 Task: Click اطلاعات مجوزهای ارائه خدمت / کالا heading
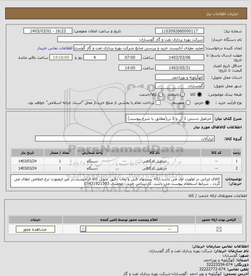[217, 195]
